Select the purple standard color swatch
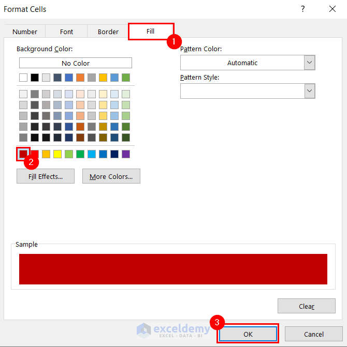This screenshot has width=347, height=347. click(x=126, y=154)
